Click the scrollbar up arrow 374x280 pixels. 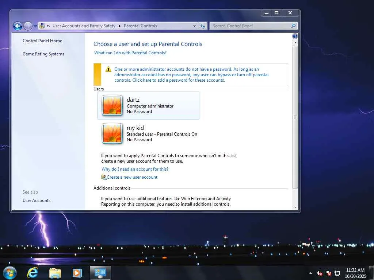coord(295,43)
